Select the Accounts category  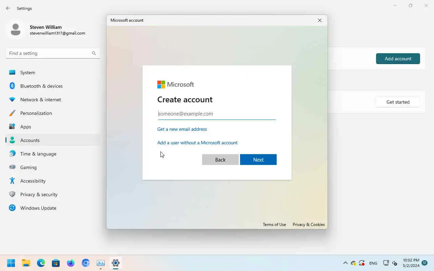pyautogui.click(x=53, y=140)
